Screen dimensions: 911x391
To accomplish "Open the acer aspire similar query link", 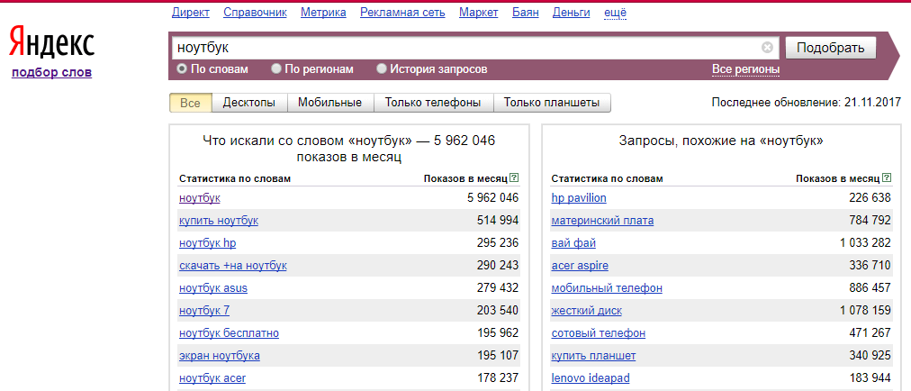I will pyautogui.click(x=580, y=265).
